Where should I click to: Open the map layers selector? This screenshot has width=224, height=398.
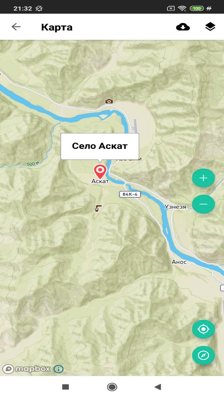click(210, 27)
